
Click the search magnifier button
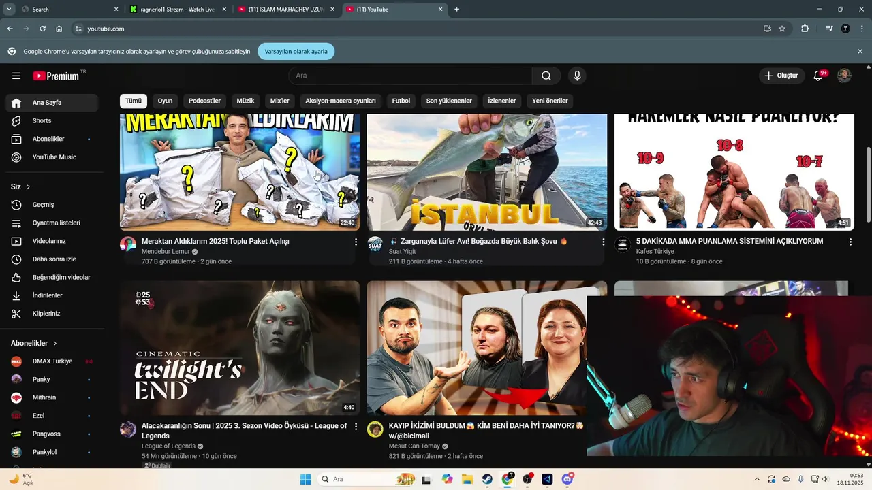[x=546, y=76]
